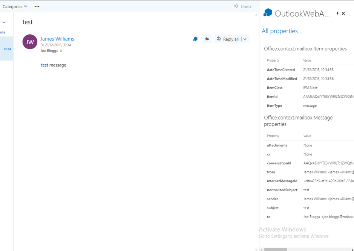Open the three-dots more actions menu
This screenshot has width=354, height=251.
[37, 6]
